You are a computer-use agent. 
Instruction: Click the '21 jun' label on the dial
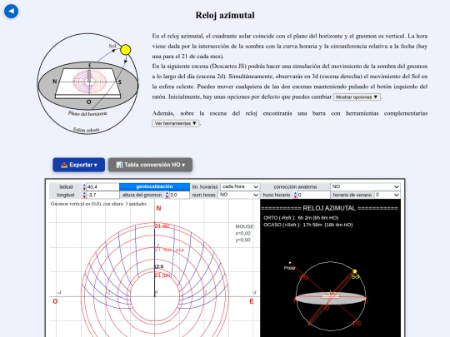pyautogui.click(x=162, y=275)
